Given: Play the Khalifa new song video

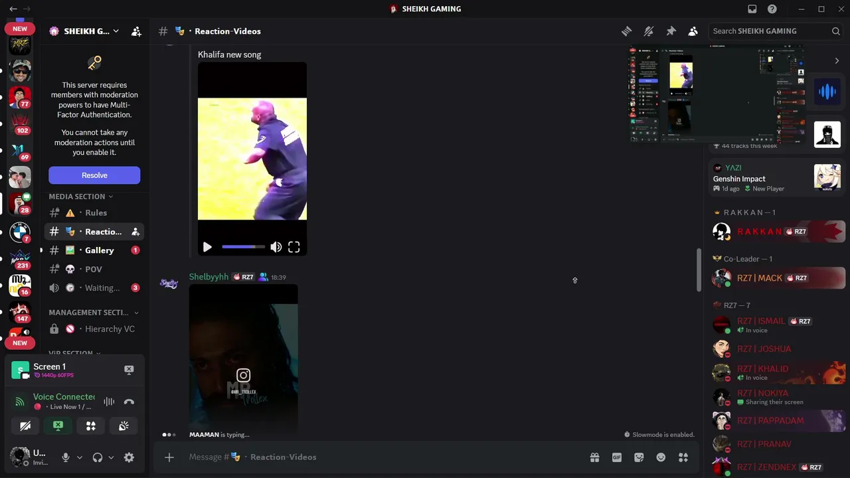Looking at the screenshot, I should point(207,247).
